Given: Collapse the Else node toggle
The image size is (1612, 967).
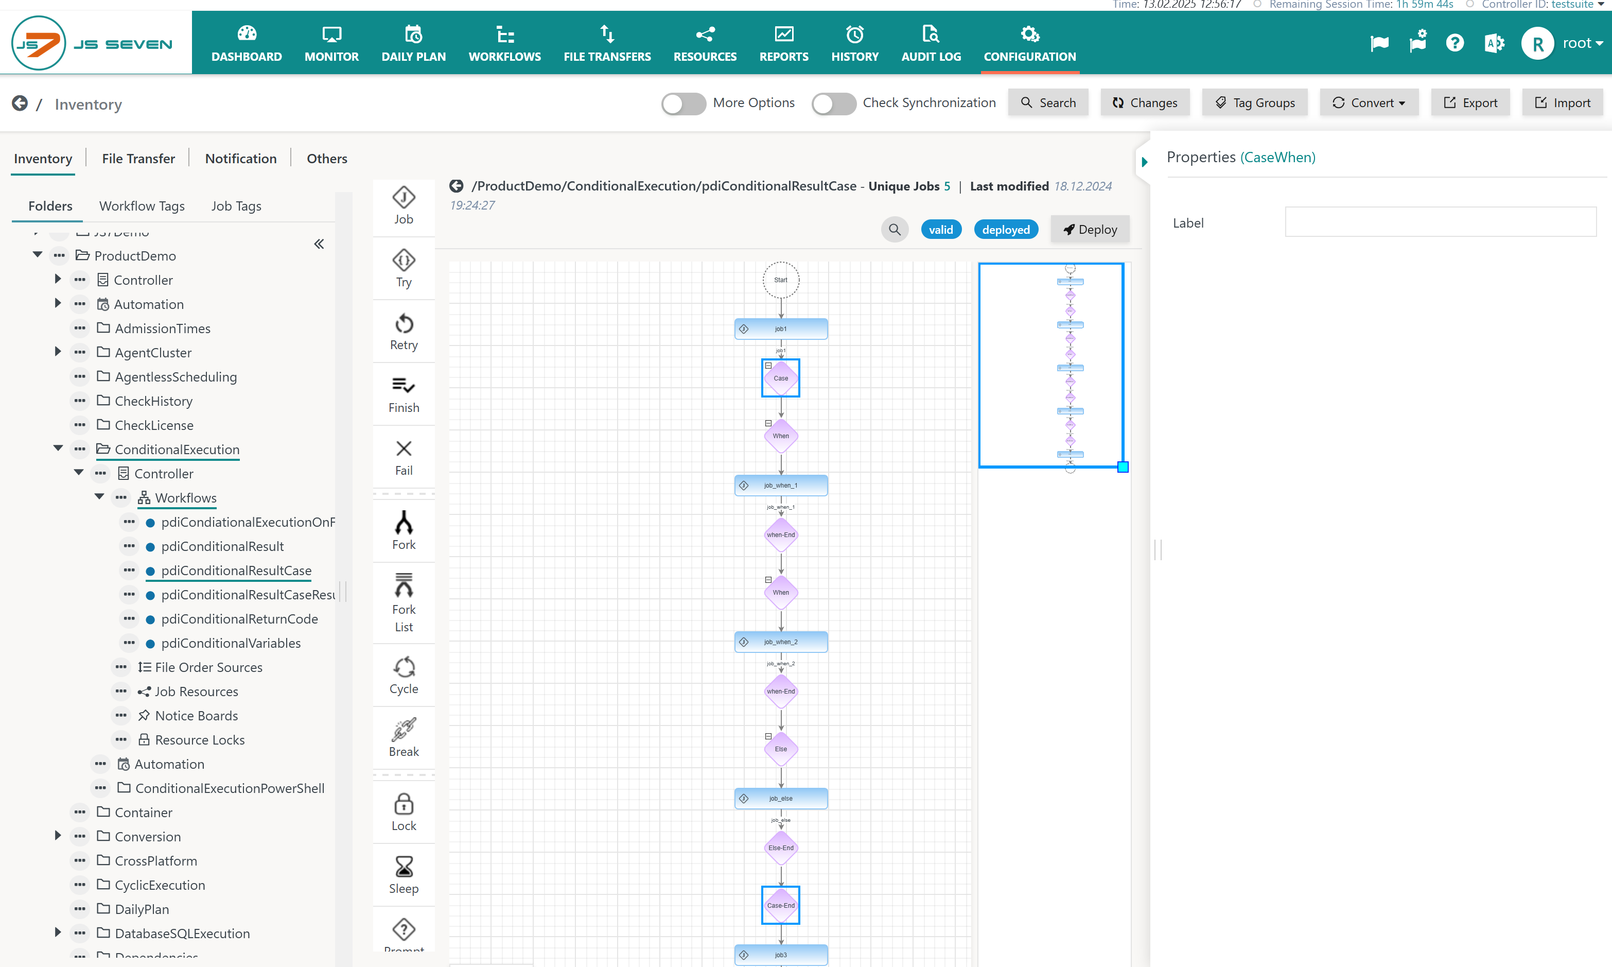Looking at the screenshot, I should 768,736.
